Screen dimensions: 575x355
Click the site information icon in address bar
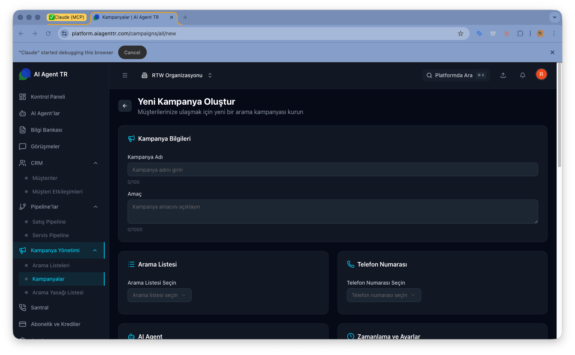[64, 34]
